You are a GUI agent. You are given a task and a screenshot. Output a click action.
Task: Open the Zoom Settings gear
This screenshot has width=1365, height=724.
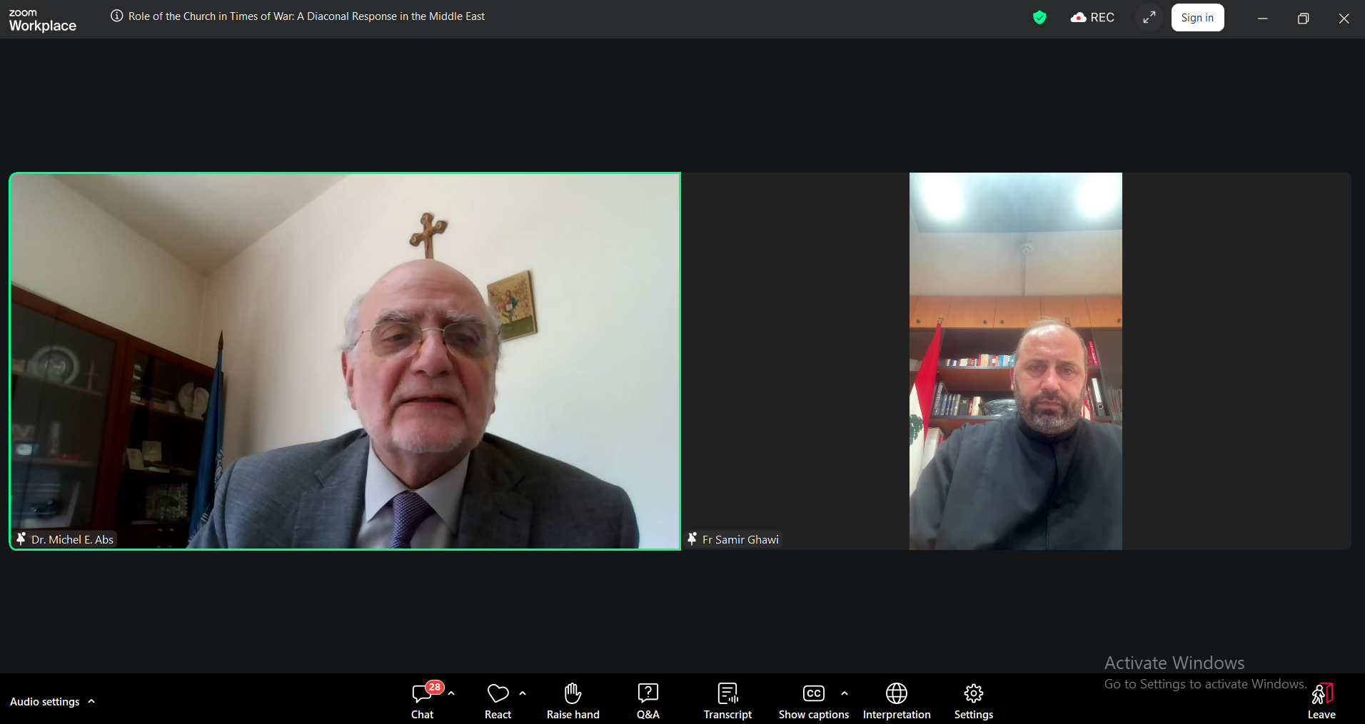tap(974, 700)
